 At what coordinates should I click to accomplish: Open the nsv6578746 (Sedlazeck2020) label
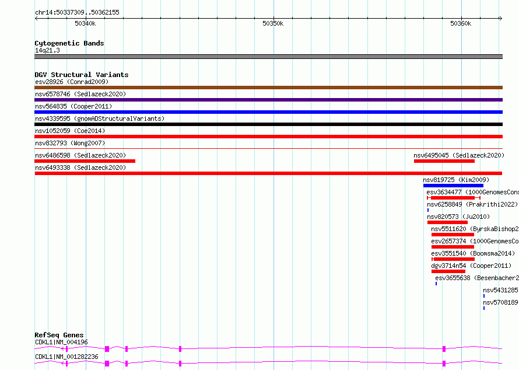[80, 94]
